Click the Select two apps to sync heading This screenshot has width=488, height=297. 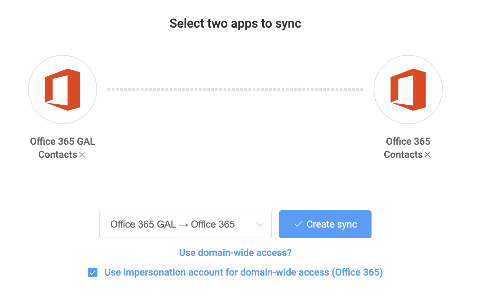tap(235, 23)
